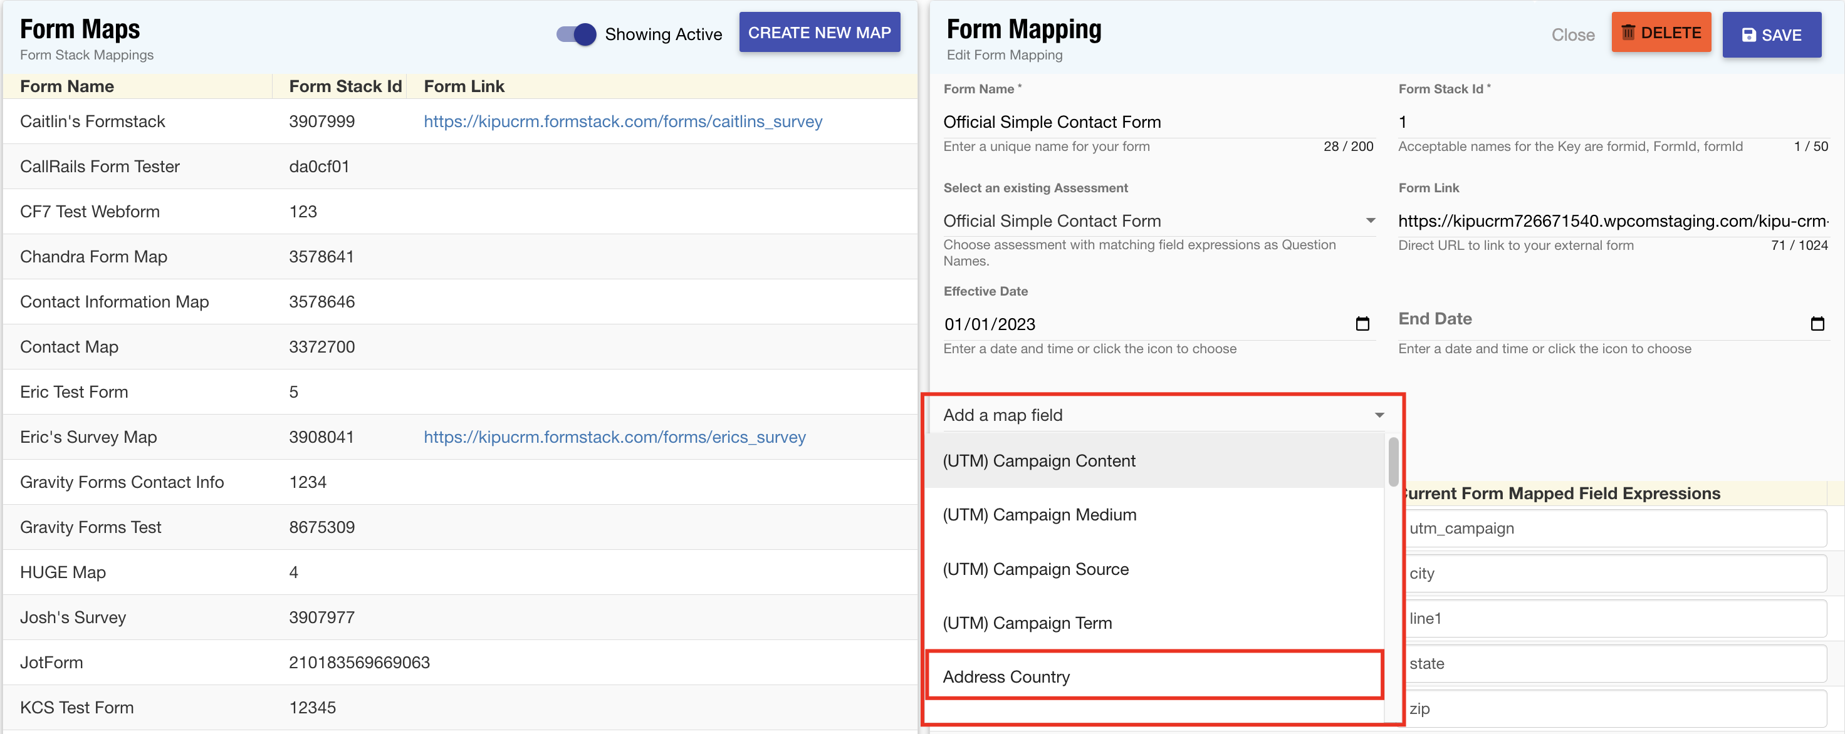Choose (UTM) Campaign Source from list
This screenshot has width=1845, height=734.
(x=1035, y=569)
